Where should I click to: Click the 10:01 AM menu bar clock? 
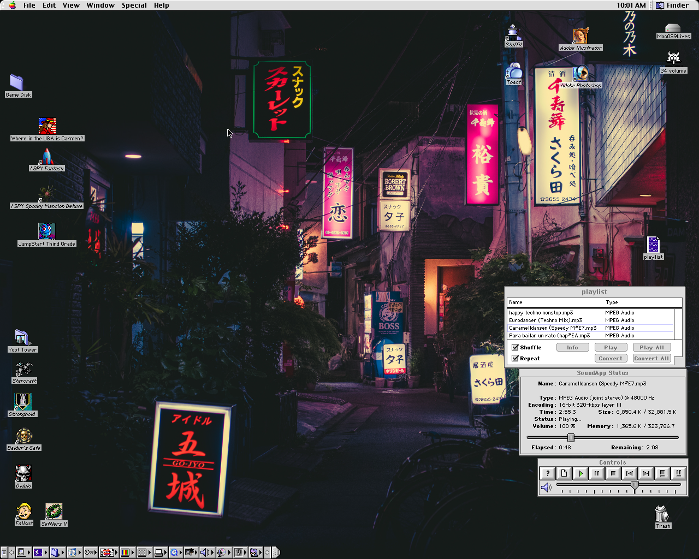click(x=631, y=5)
